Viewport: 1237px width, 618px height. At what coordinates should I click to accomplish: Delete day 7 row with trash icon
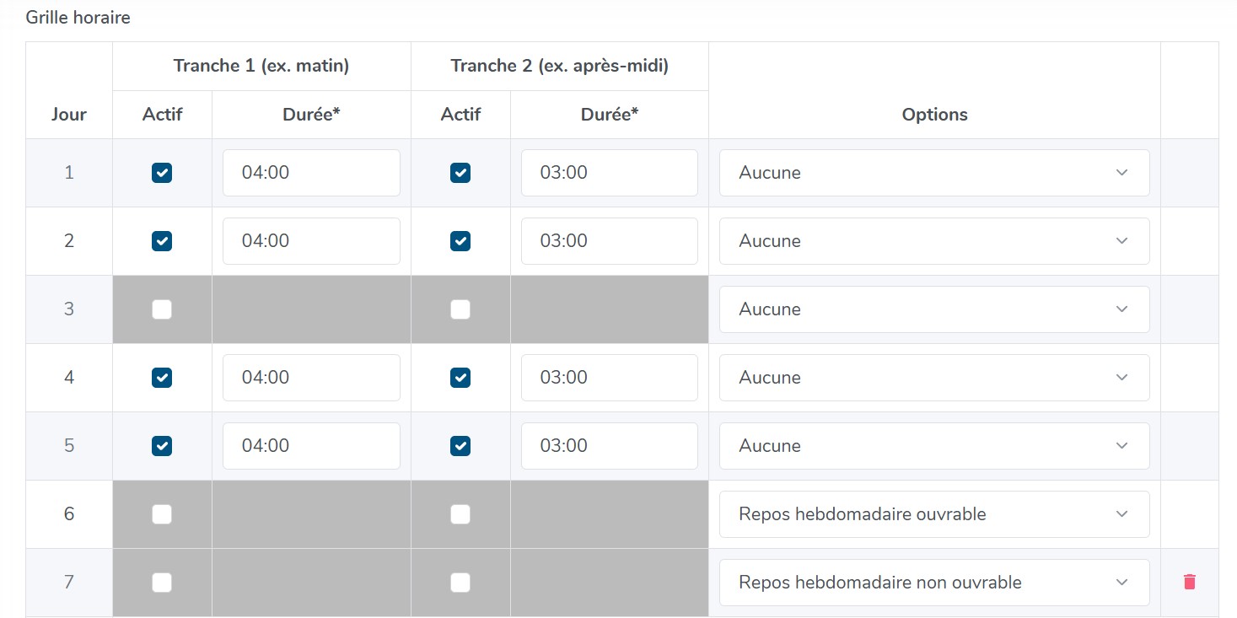pos(1189,582)
